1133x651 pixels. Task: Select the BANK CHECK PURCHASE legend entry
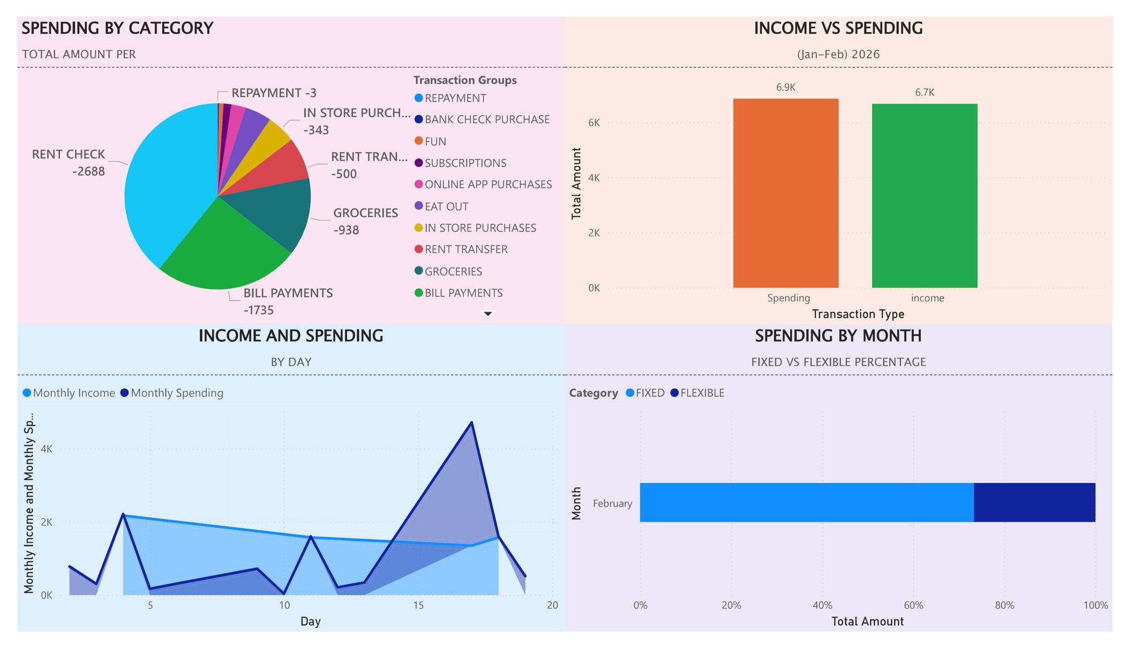click(486, 119)
